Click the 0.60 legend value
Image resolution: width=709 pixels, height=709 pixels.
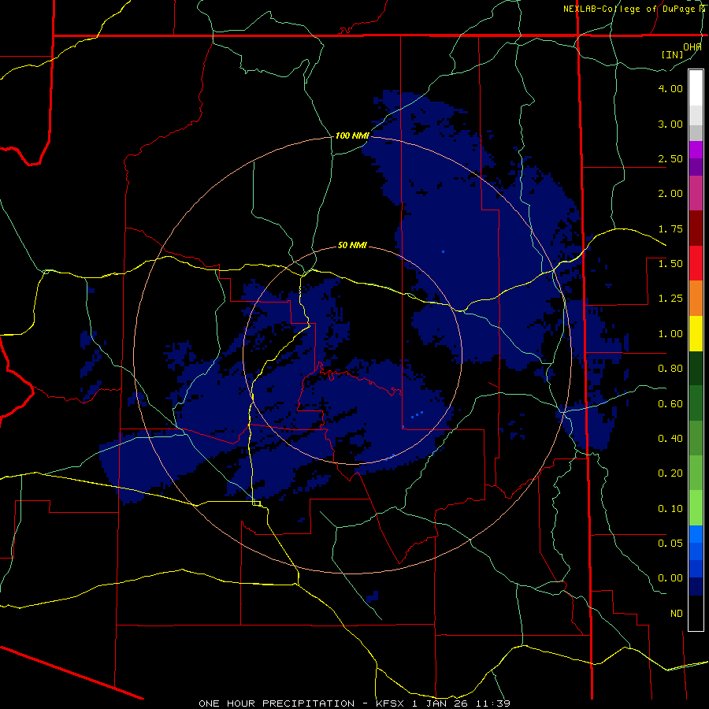(x=670, y=404)
